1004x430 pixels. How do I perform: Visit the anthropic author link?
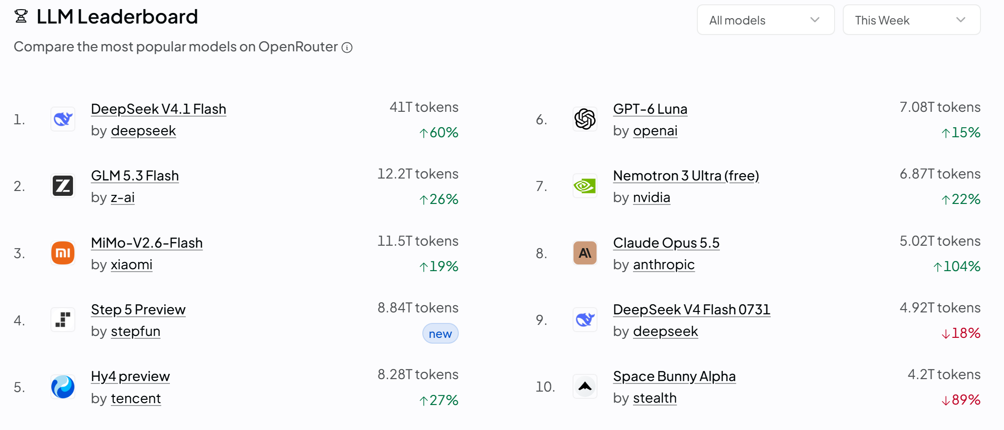(x=664, y=264)
